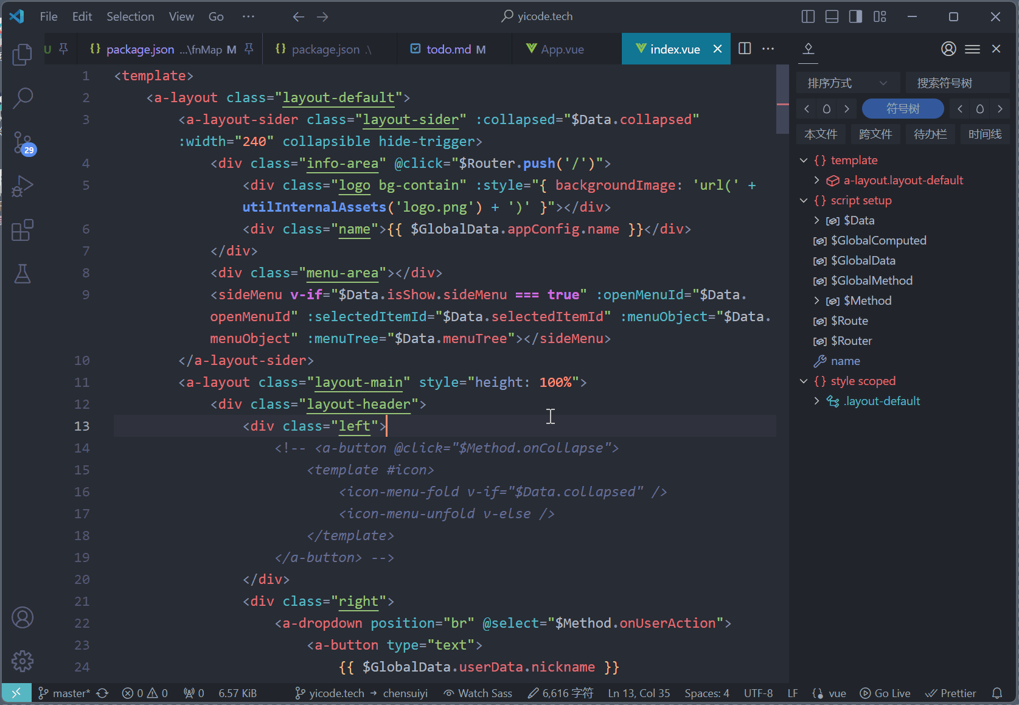Open the Extensions view
The image size is (1019, 705).
(x=23, y=230)
